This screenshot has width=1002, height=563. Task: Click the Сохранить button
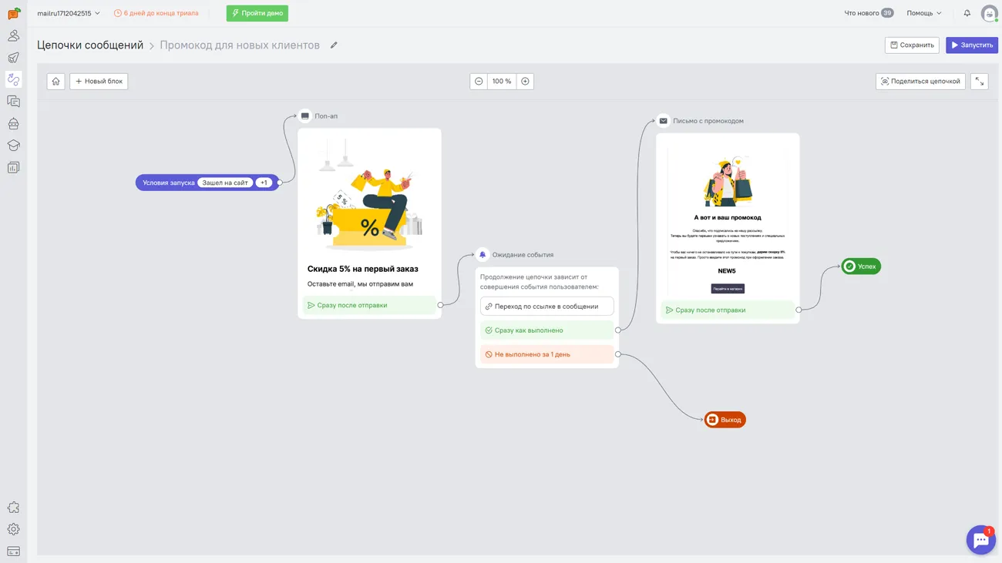[x=911, y=45]
